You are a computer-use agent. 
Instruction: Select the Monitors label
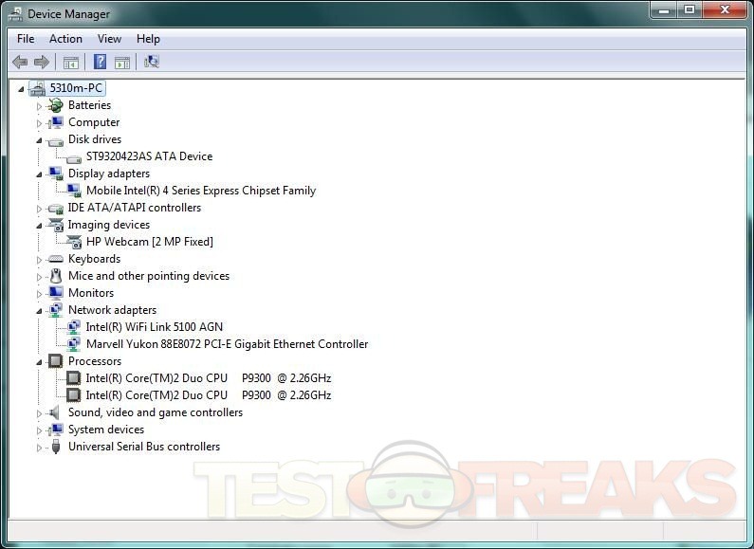point(91,293)
